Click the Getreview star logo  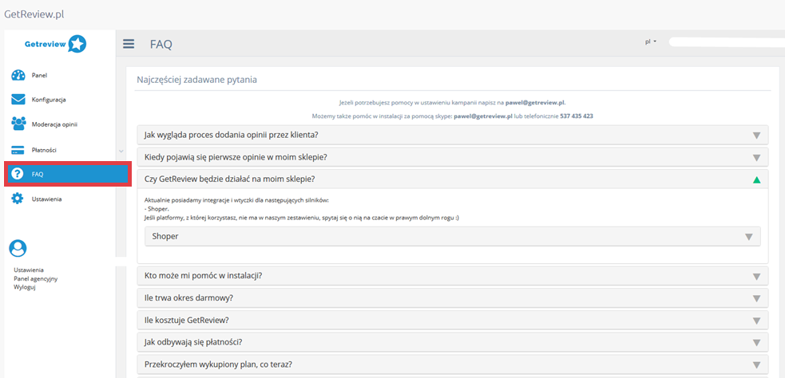pos(77,44)
